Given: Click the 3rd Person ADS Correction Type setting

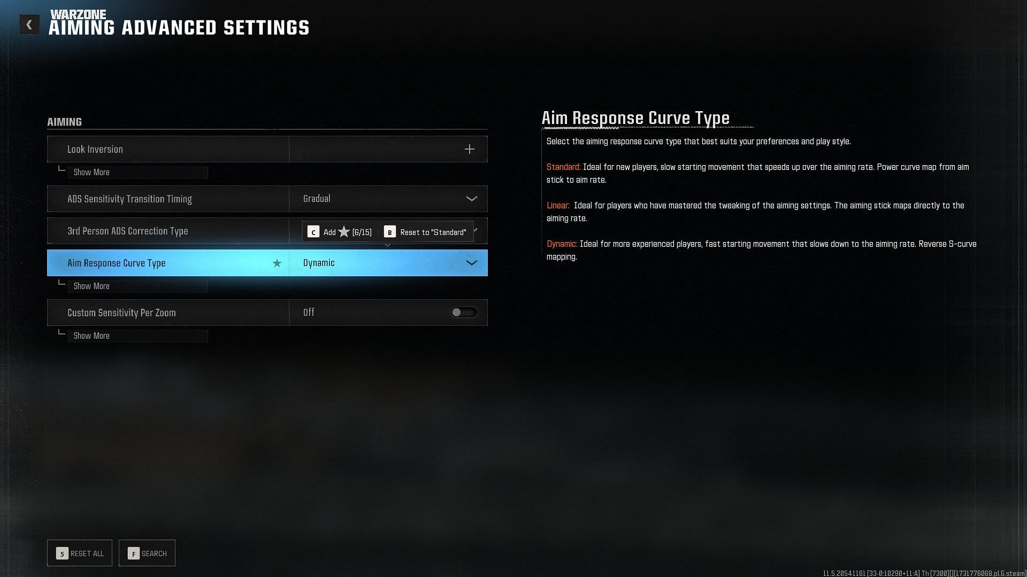Looking at the screenshot, I should pos(168,230).
